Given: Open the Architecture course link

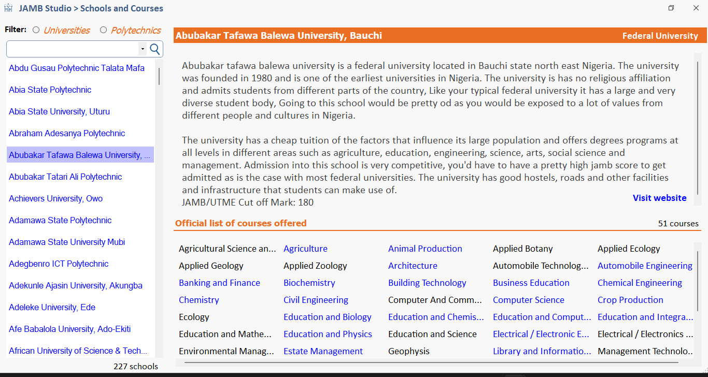Looking at the screenshot, I should coord(413,265).
